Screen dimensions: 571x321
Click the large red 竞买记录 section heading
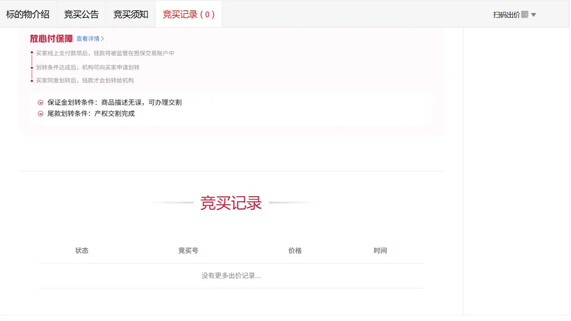(231, 203)
